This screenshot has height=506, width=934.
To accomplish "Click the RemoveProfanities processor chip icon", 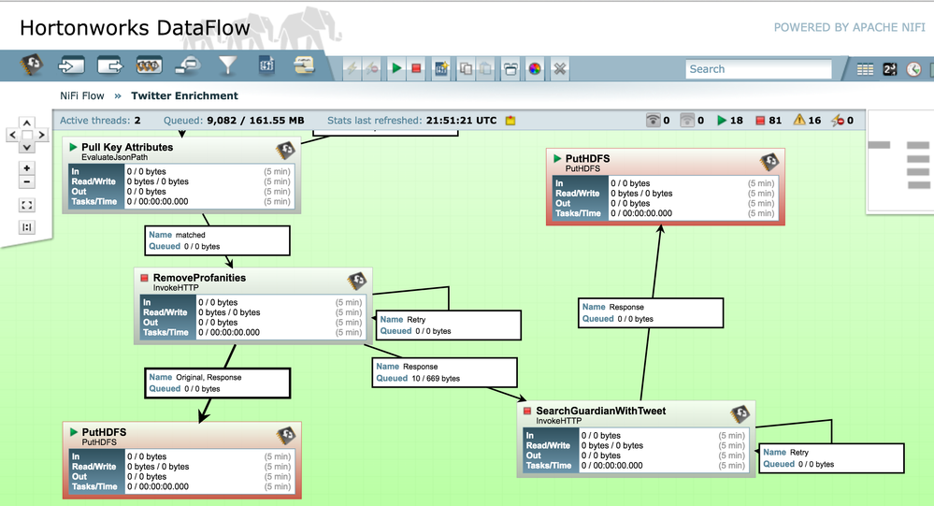I will click(x=357, y=282).
